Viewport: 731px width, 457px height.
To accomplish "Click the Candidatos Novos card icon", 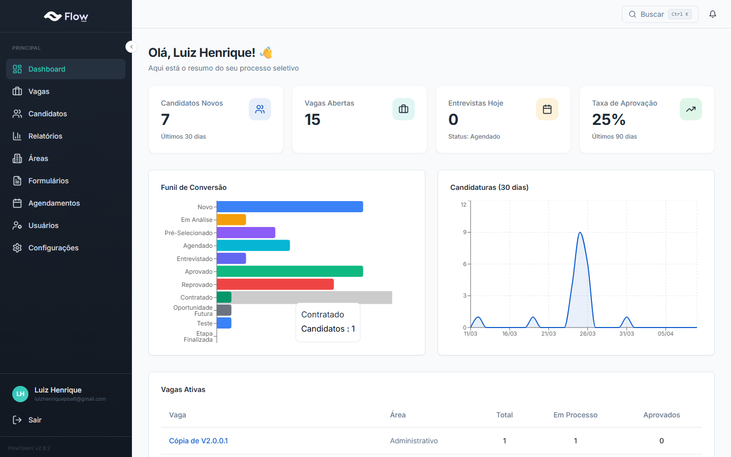I will [x=260, y=109].
